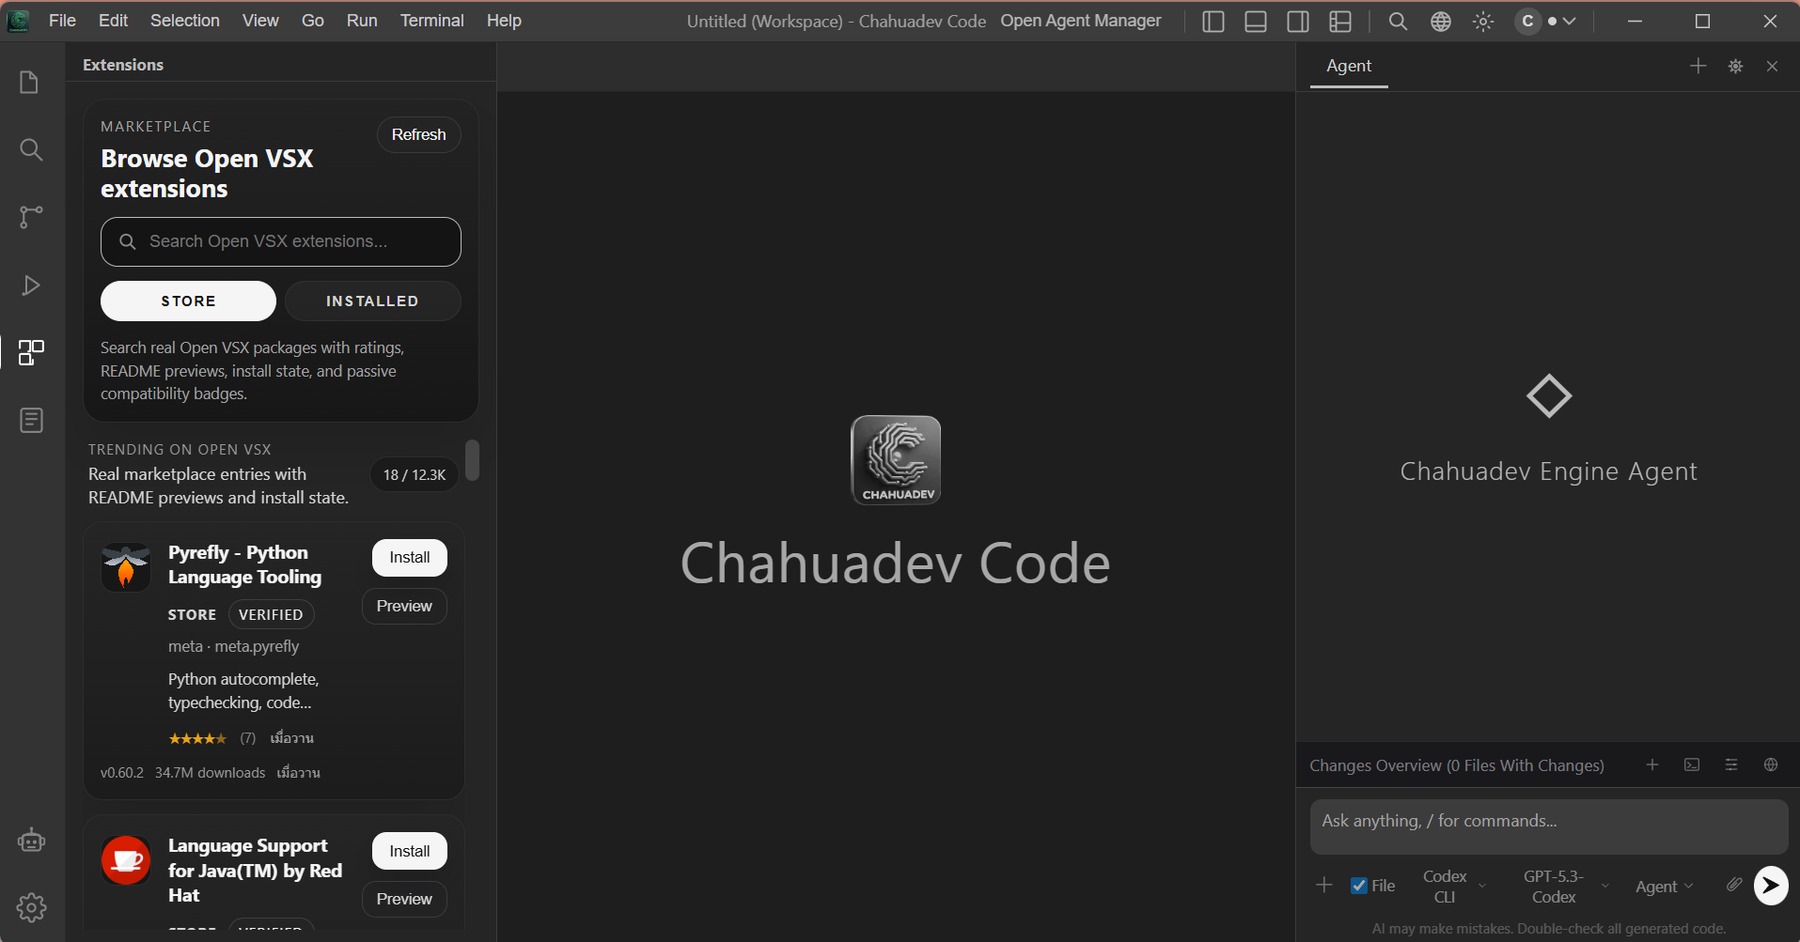Install the Pyrefly Python extension
The height and width of the screenshot is (942, 1800).
point(409,557)
